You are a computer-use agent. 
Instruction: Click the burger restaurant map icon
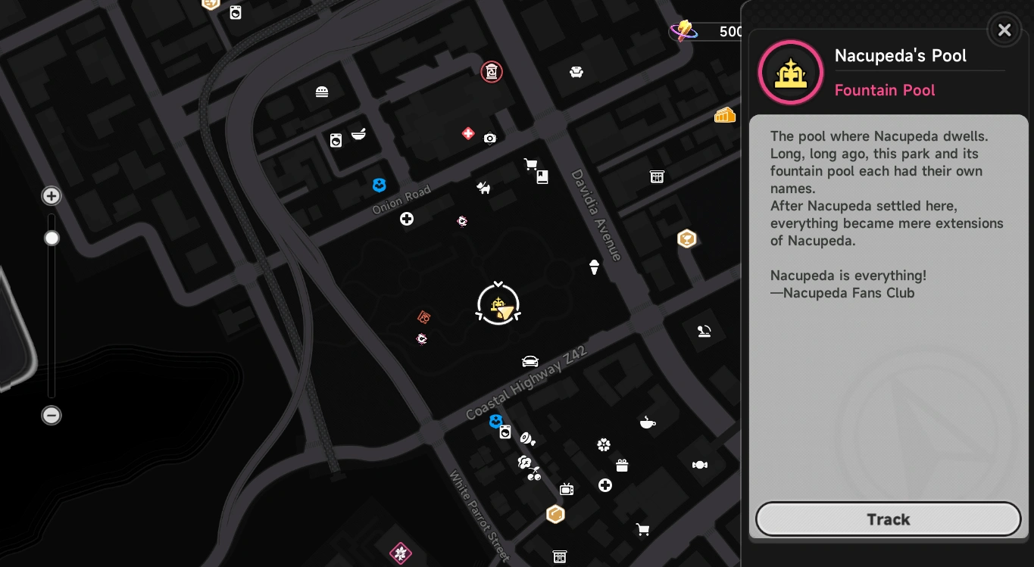(322, 92)
